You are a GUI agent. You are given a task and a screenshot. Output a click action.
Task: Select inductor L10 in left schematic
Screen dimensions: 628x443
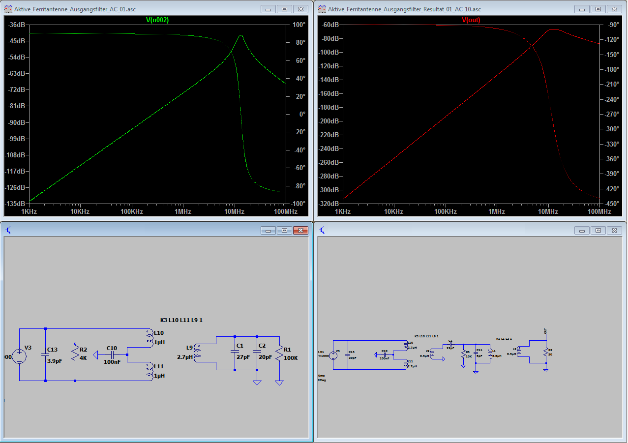[150, 338]
